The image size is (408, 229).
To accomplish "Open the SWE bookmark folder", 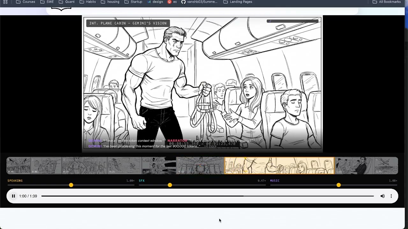I will tap(47, 2).
